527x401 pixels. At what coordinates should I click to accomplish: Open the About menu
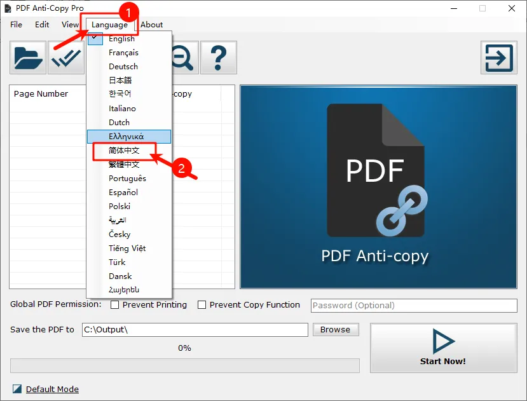151,25
